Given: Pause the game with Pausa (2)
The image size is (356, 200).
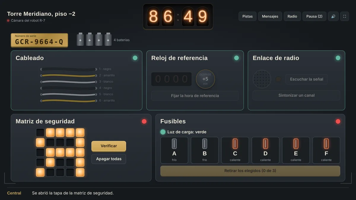Looking at the screenshot, I should (314, 16).
